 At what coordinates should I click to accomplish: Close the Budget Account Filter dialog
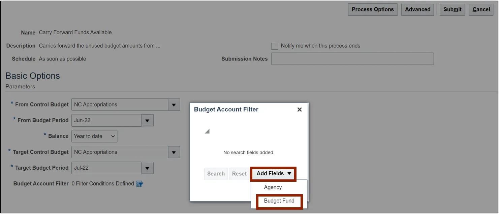click(x=299, y=110)
